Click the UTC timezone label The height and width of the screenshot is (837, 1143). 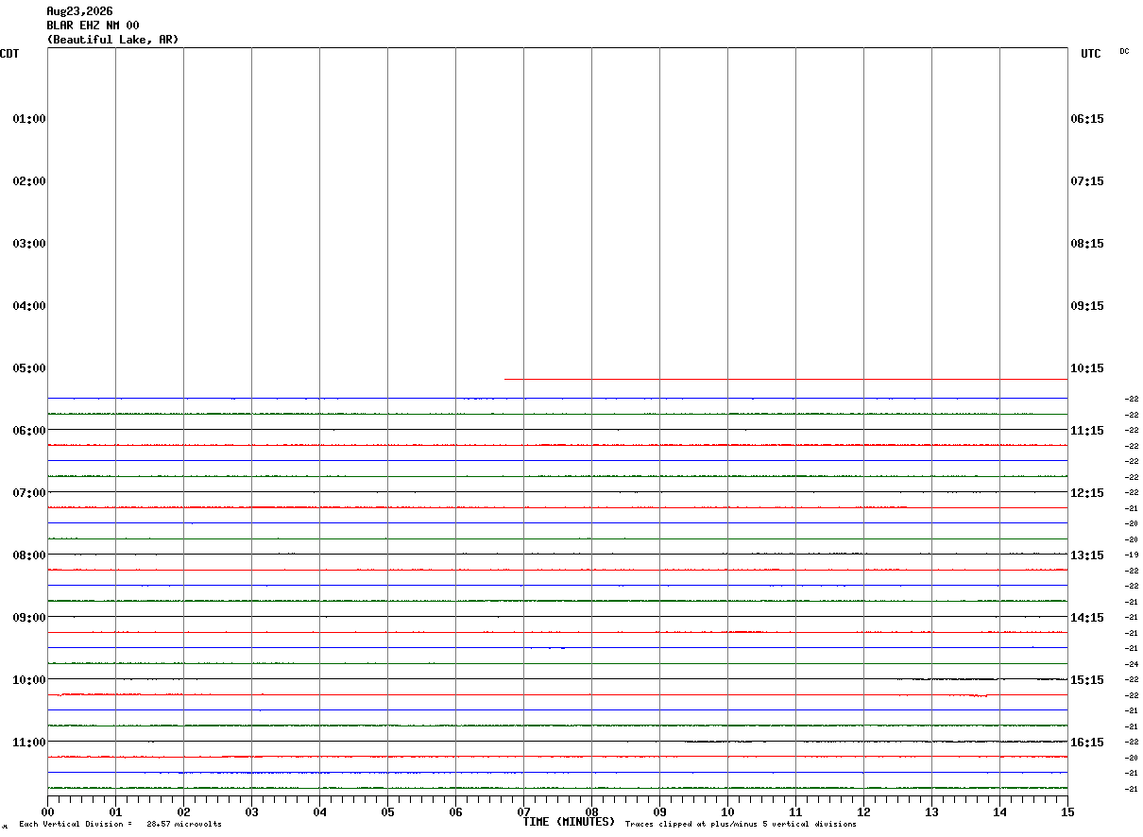tap(1091, 54)
